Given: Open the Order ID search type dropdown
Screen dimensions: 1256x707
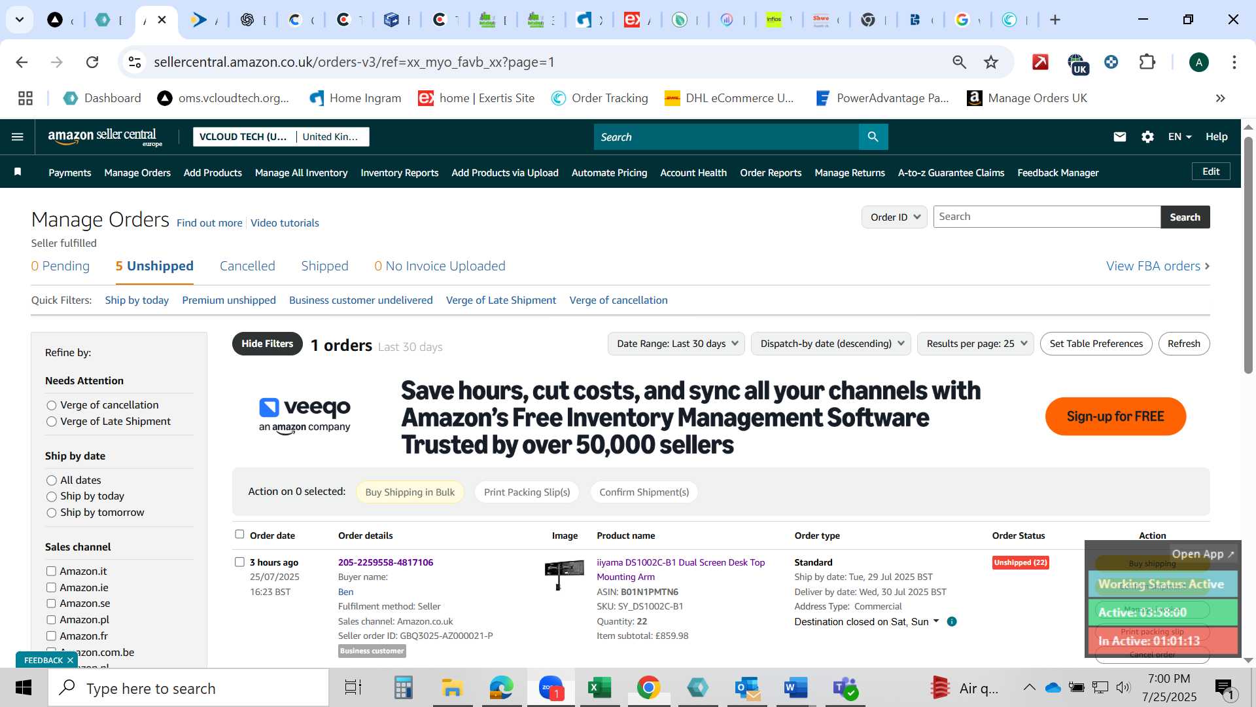Looking at the screenshot, I should [x=894, y=217].
